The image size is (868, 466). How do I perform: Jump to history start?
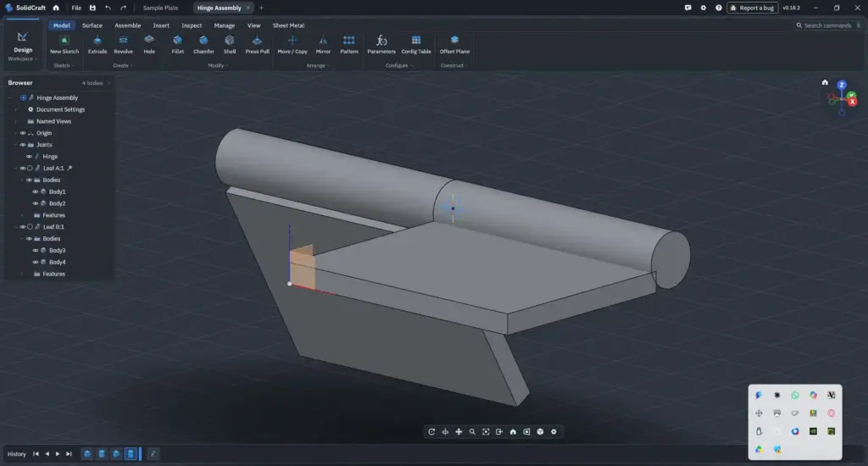(36, 454)
